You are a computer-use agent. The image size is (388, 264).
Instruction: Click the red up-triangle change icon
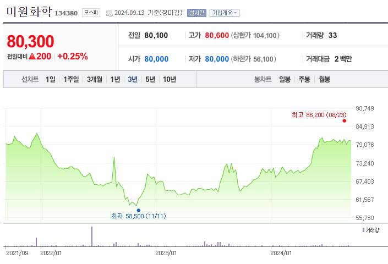32,56
